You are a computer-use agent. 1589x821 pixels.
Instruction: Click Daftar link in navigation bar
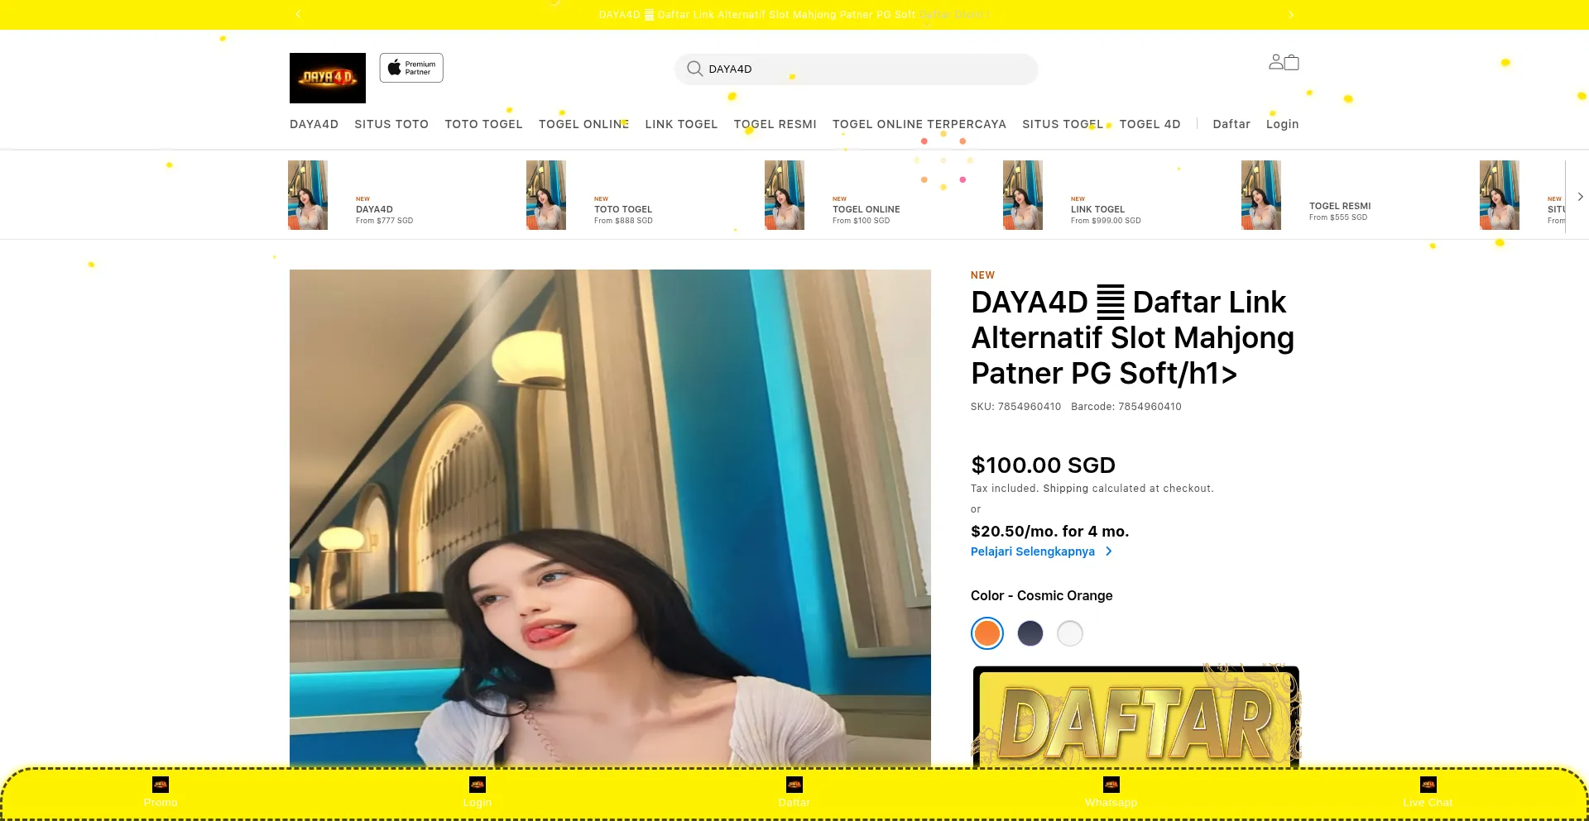[1231, 124]
